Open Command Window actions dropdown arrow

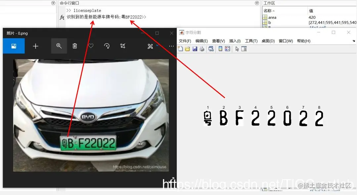click(x=257, y=3)
